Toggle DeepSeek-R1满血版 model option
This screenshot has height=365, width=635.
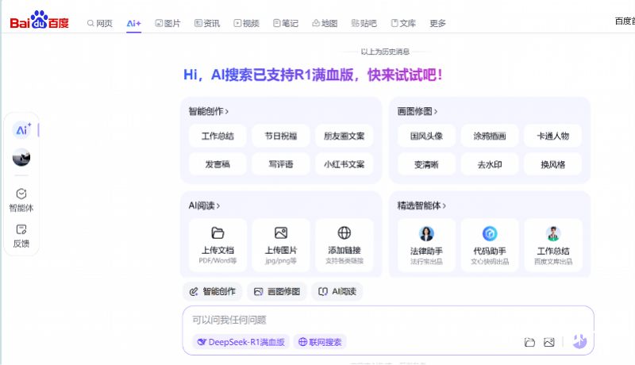click(x=241, y=342)
